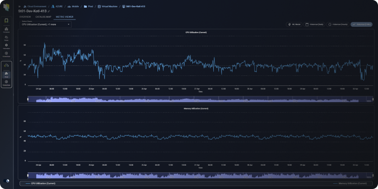Toggle the dark mode switch at the sidebar bottom

pos(7,181)
